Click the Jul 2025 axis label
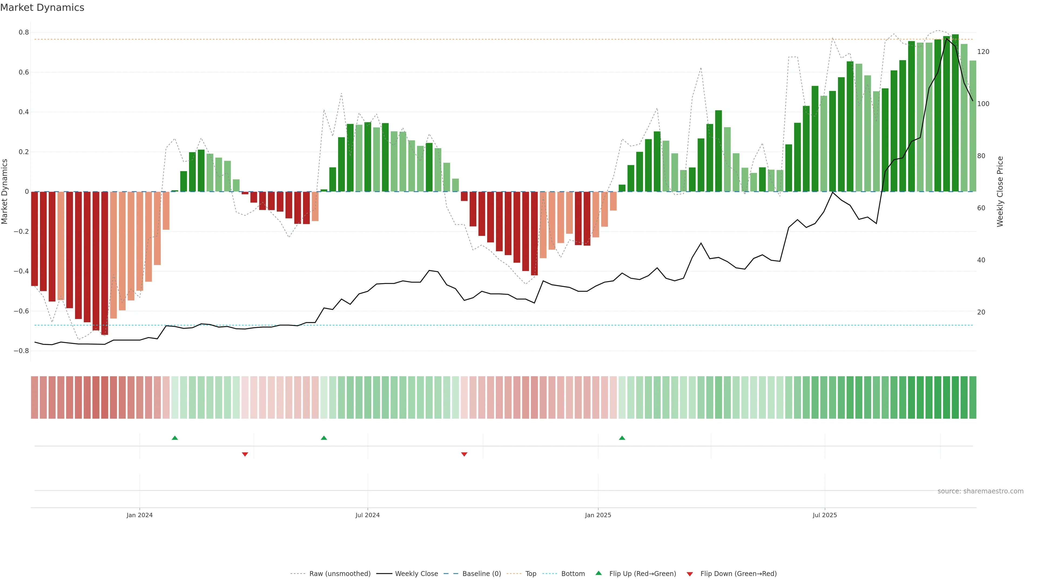 tap(824, 515)
